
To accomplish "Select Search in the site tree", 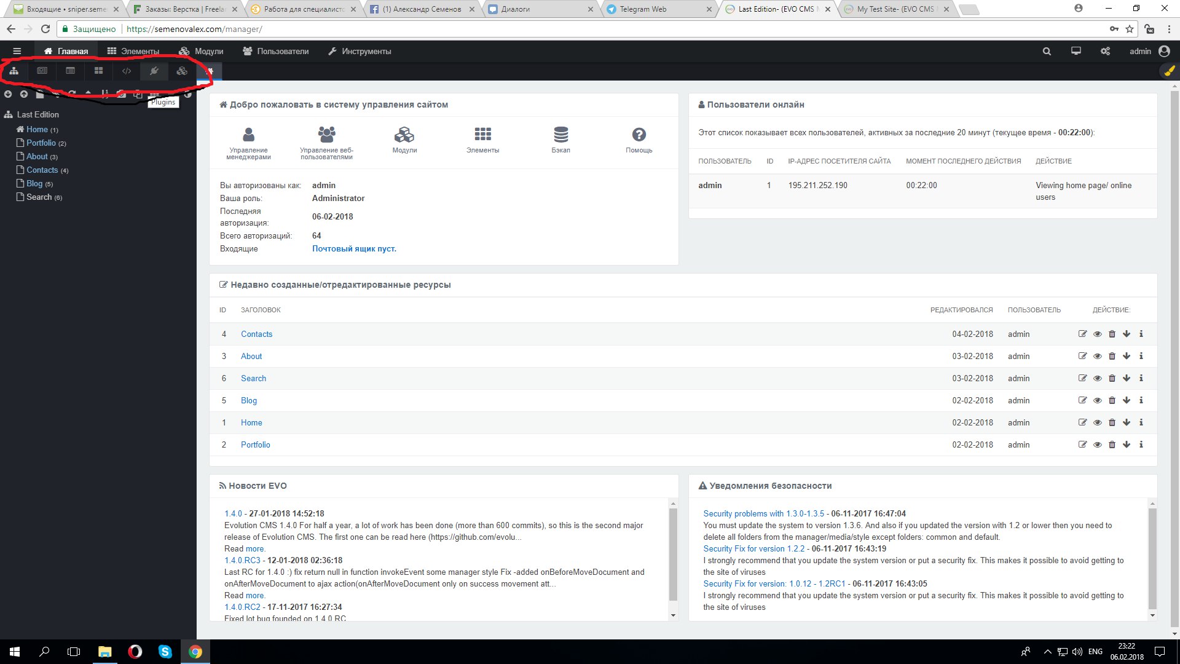I will 39,197.
